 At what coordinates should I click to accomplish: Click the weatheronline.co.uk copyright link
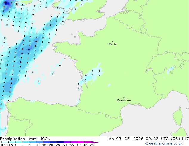pyautogui.click(x=164, y=143)
